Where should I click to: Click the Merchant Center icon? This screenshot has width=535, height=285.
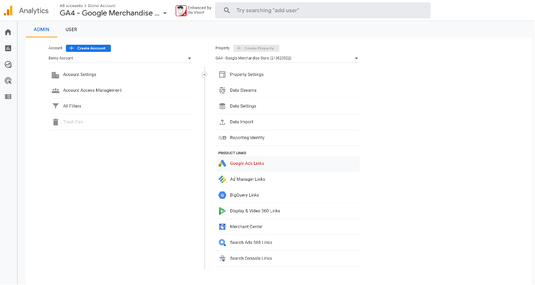coord(222,227)
